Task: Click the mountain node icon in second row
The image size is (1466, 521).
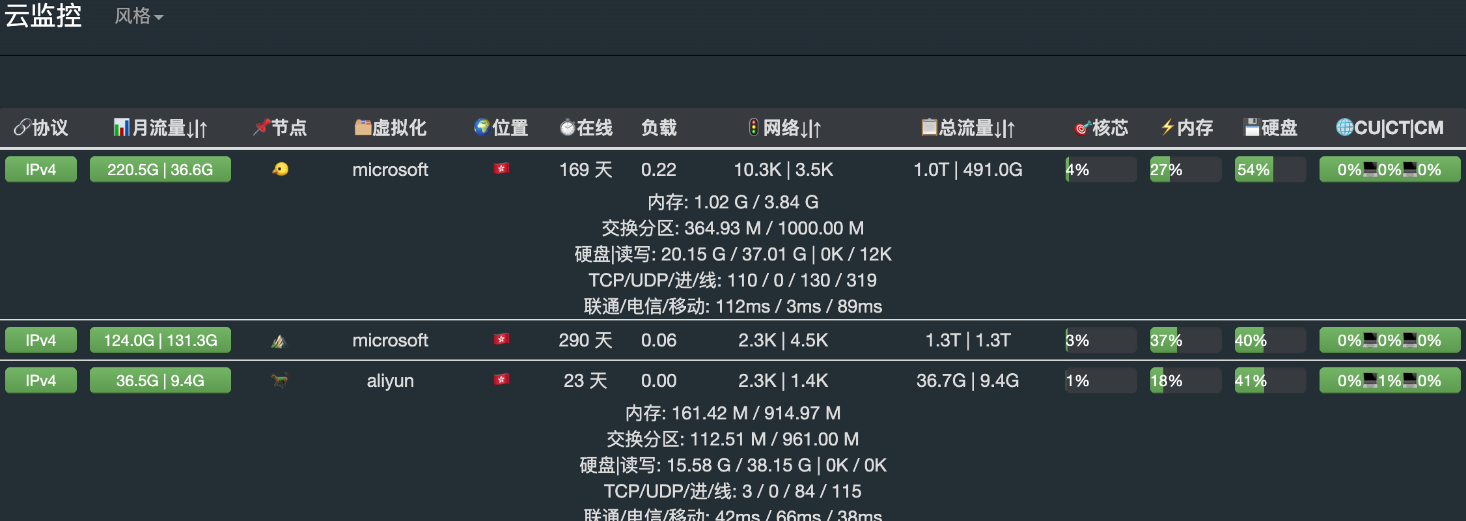Action: tap(279, 341)
